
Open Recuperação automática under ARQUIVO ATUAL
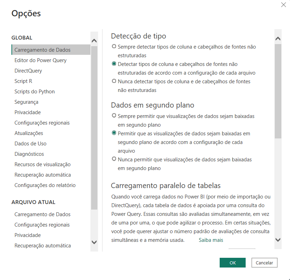(43, 245)
